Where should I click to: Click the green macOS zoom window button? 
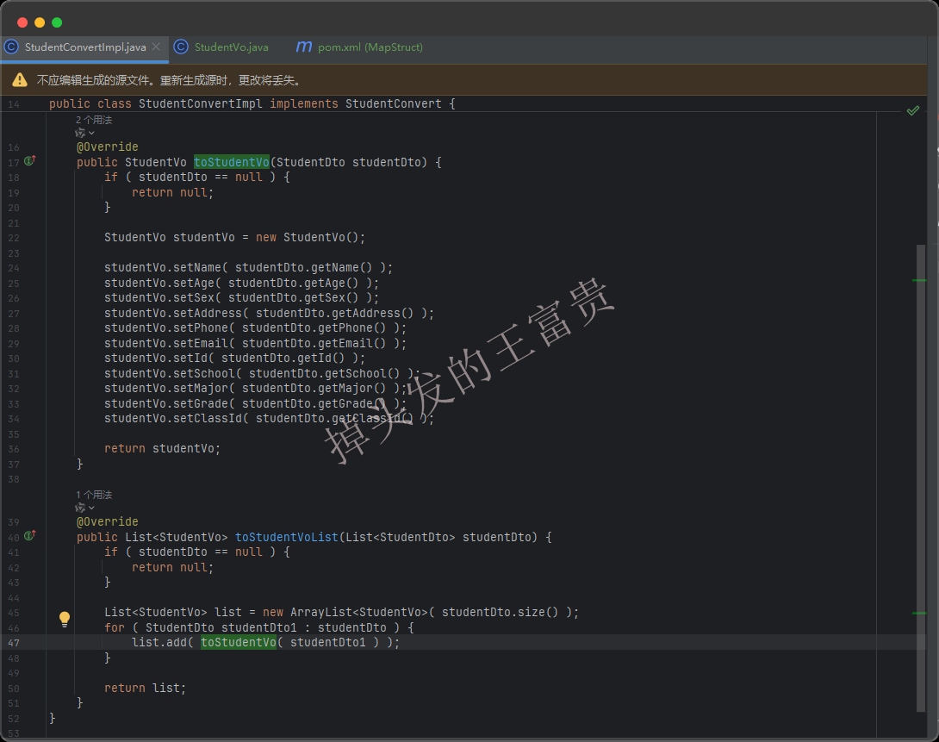57,22
